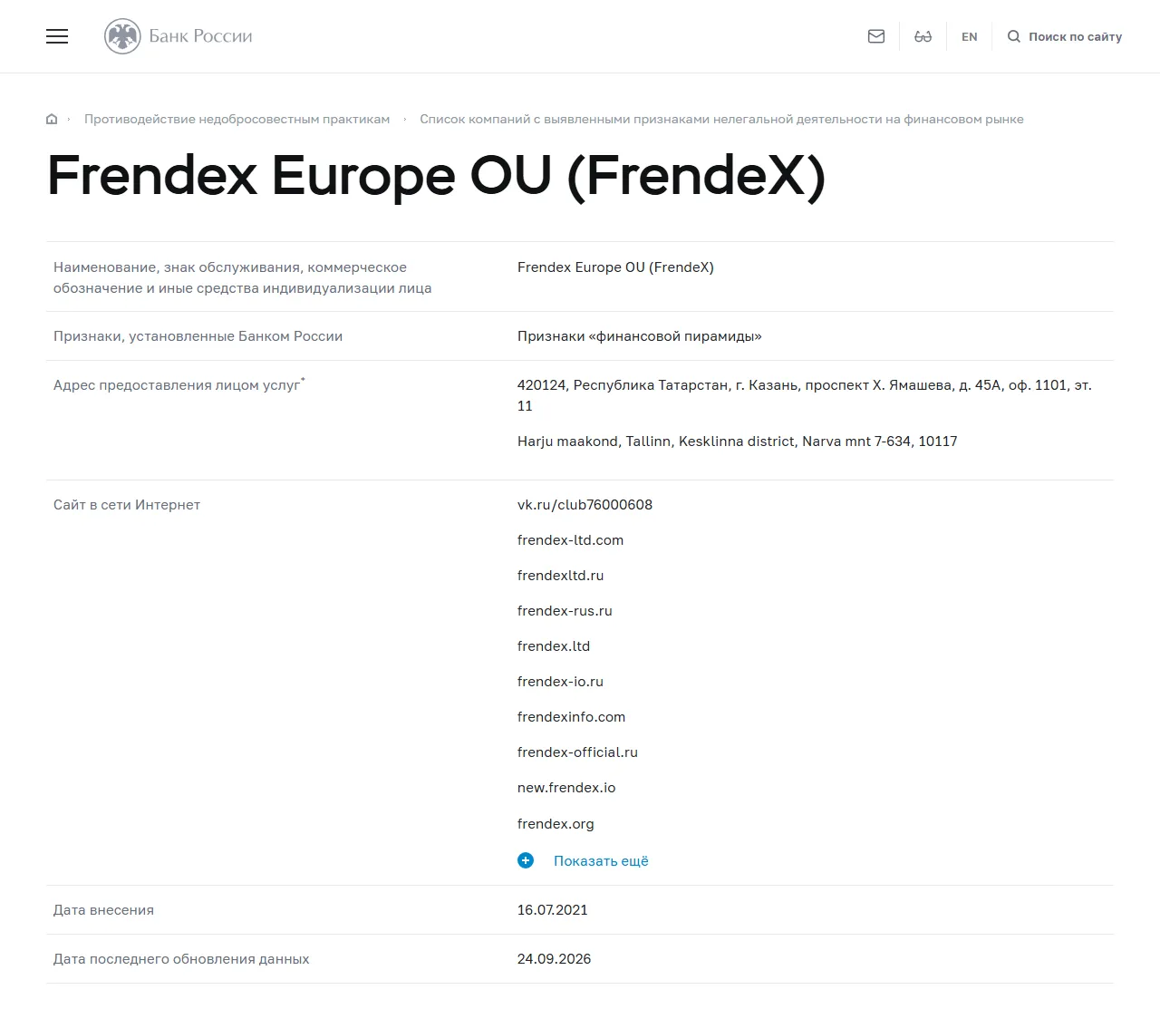The image size is (1160, 1009).
Task: Select the frendexinfo.com site entry
Action: (571, 717)
